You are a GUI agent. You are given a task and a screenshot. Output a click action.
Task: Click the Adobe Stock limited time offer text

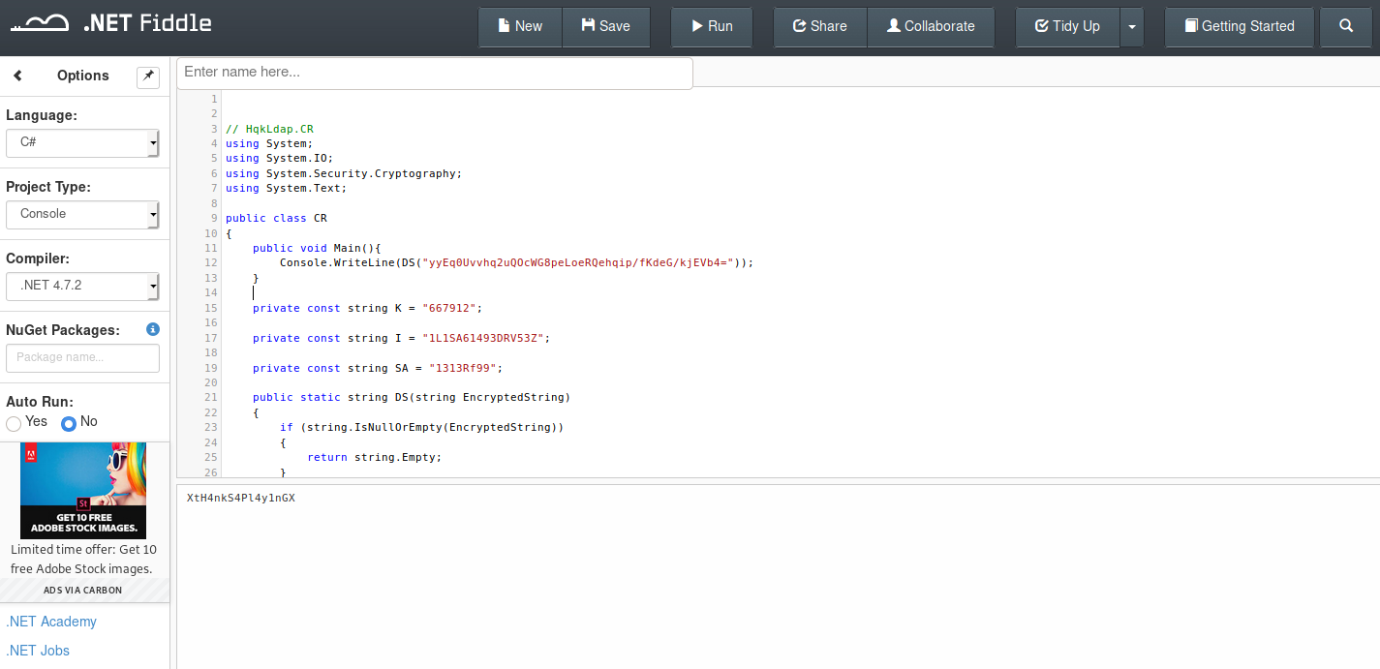point(83,559)
